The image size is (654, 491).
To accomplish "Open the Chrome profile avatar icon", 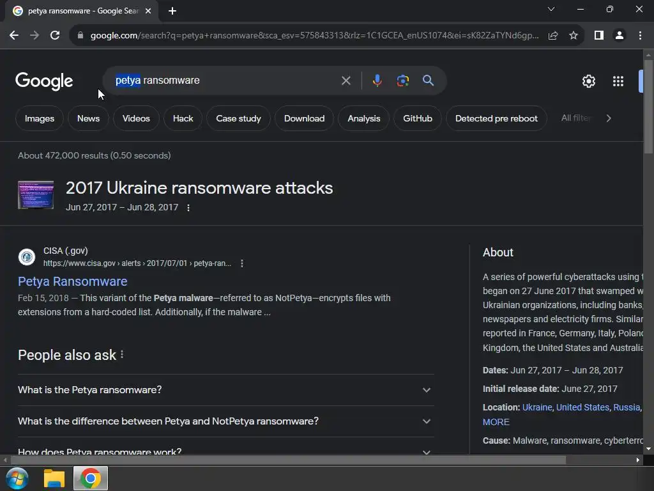I will (620, 36).
